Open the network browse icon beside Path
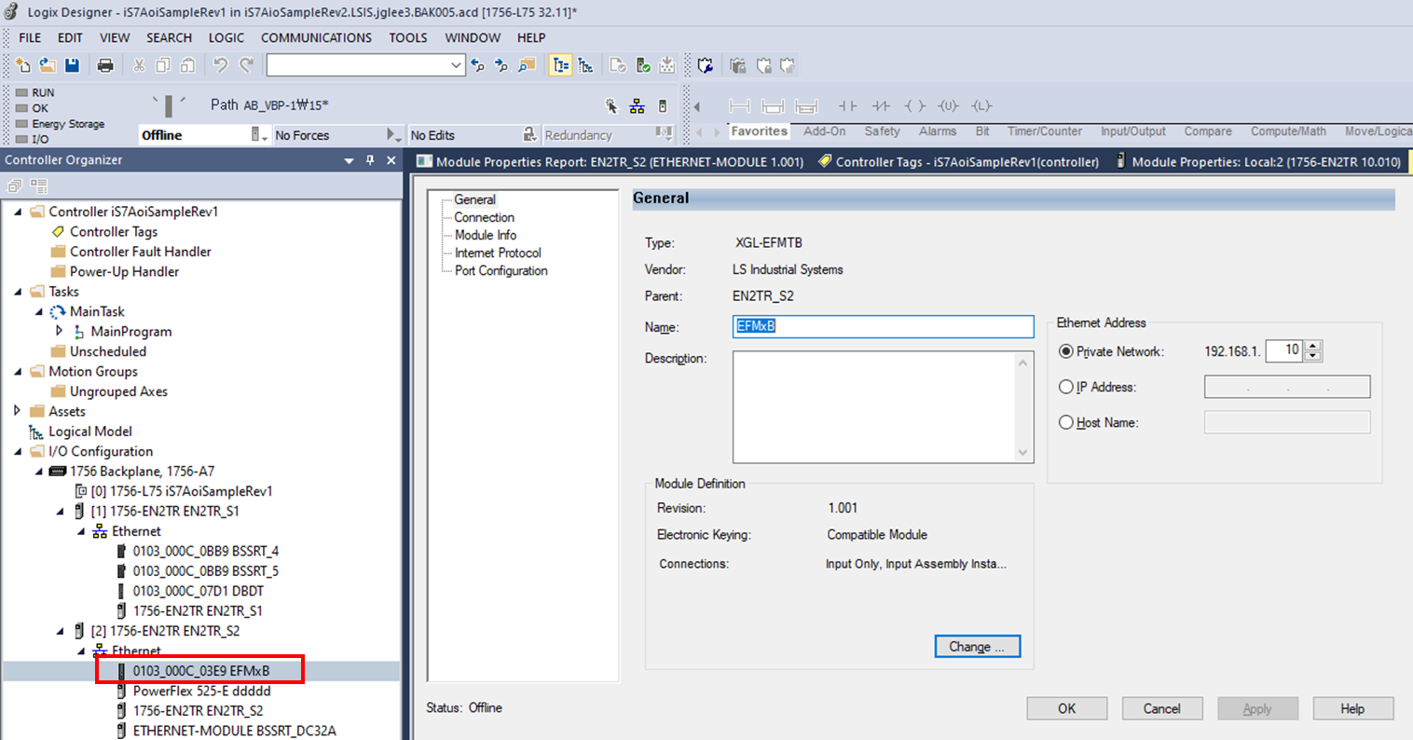This screenshot has width=1413, height=740. click(637, 106)
